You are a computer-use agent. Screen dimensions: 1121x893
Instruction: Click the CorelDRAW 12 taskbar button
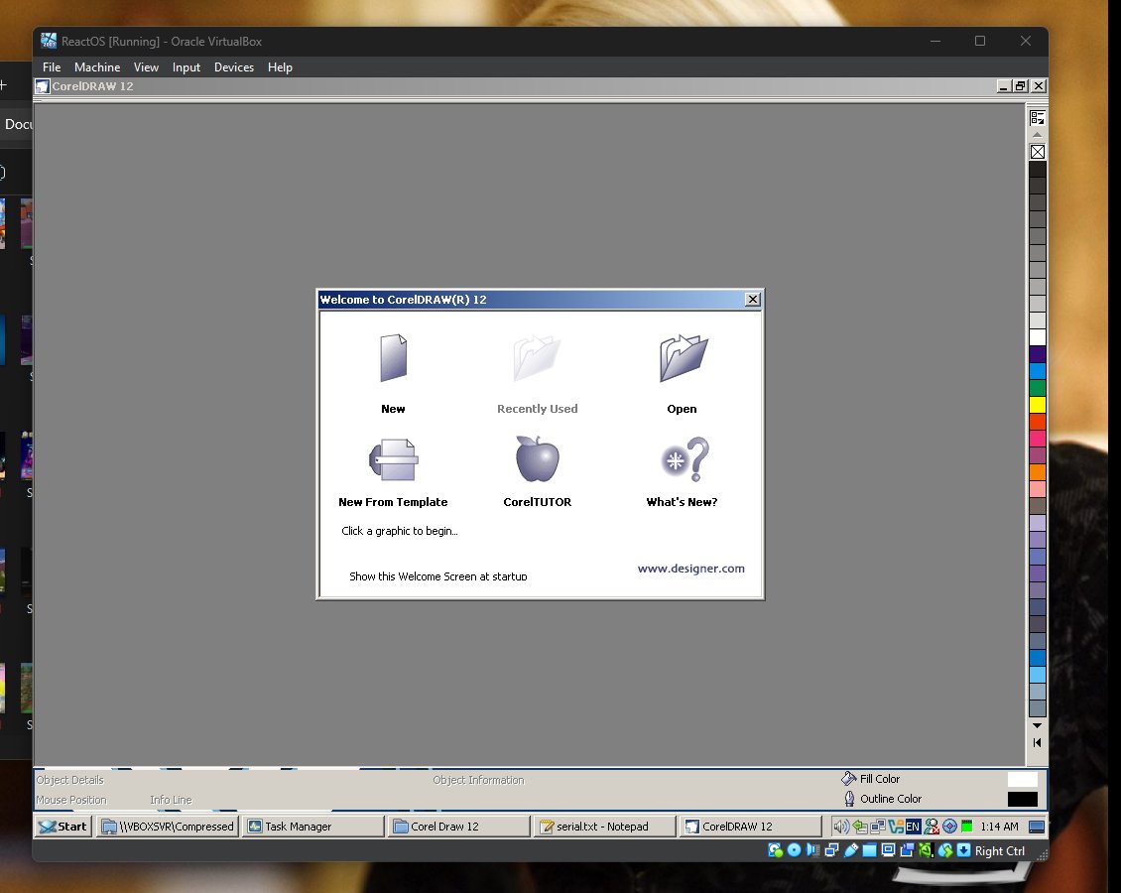[x=751, y=827]
